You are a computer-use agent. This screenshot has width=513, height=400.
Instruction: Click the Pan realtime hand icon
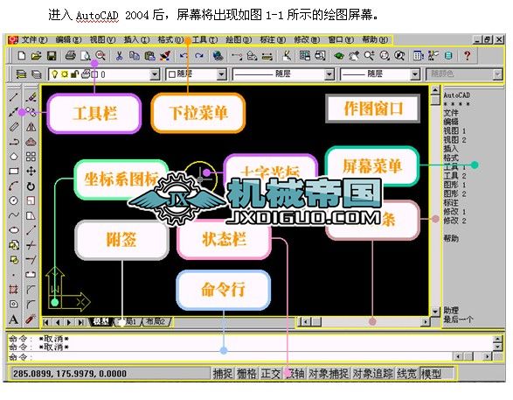click(354, 56)
